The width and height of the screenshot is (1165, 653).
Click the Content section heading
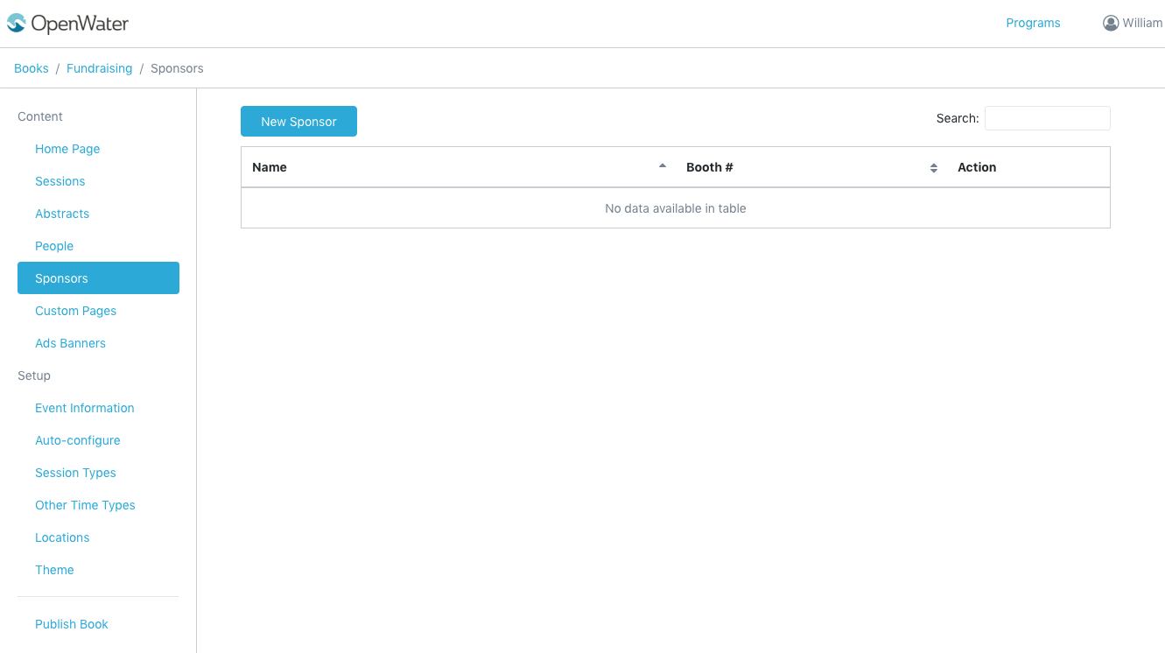pyautogui.click(x=40, y=116)
